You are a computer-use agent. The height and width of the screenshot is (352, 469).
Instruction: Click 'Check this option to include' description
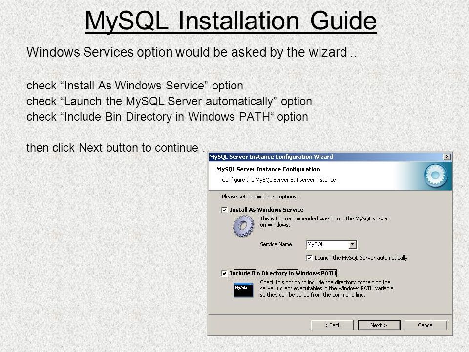tap(327, 288)
